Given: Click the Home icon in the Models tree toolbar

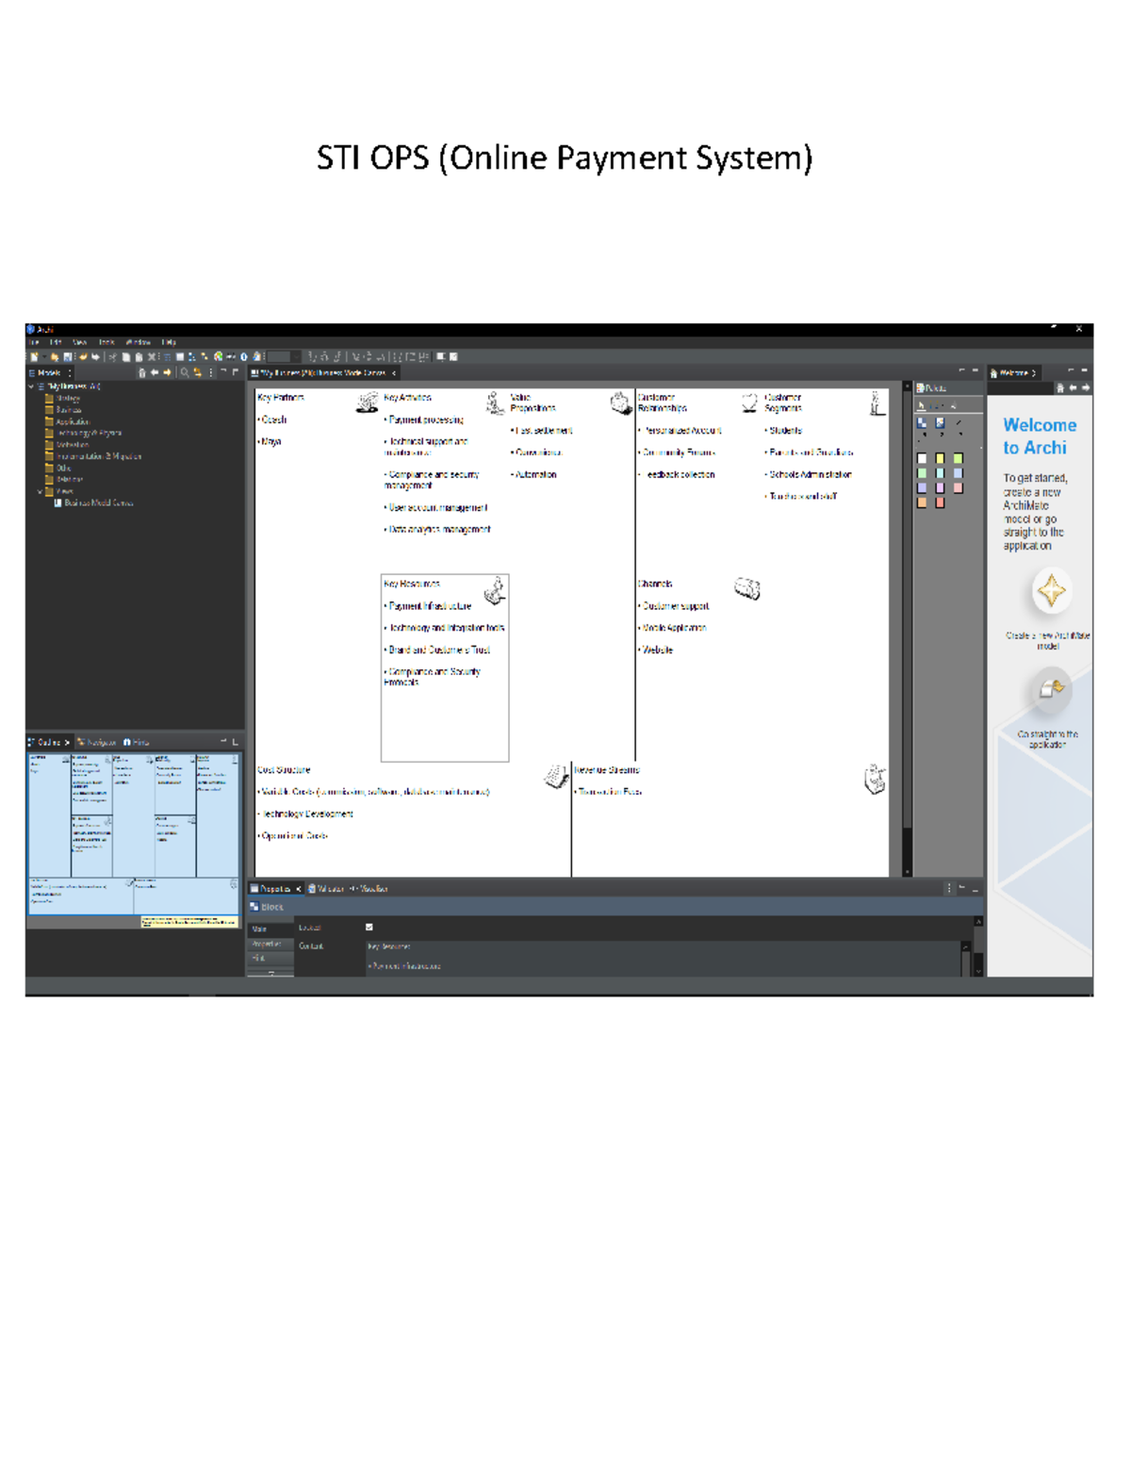Looking at the screenshot, I should pos(142,372).
